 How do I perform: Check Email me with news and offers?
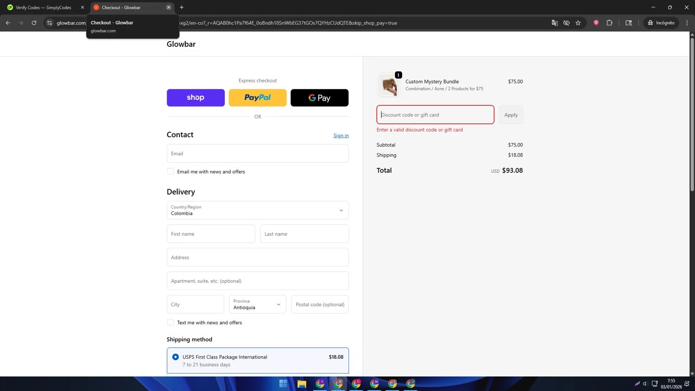pos(171,171)
